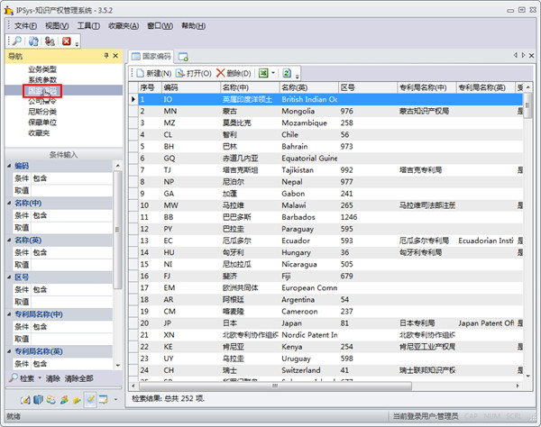Open the 窗口(W) menu
This screenshot has width=541, height=427.
pos(160,26)
